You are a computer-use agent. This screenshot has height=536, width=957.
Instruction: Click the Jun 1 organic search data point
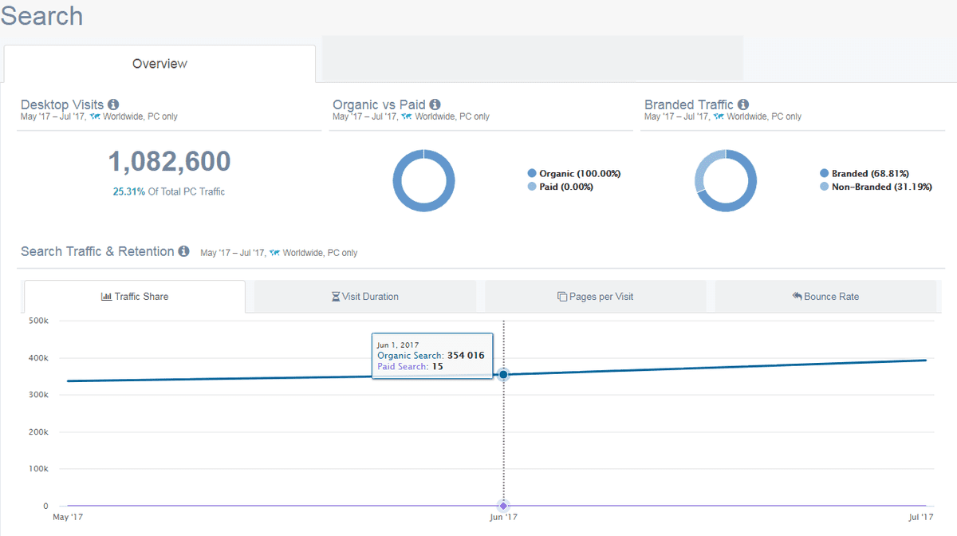tap(503, 374)
